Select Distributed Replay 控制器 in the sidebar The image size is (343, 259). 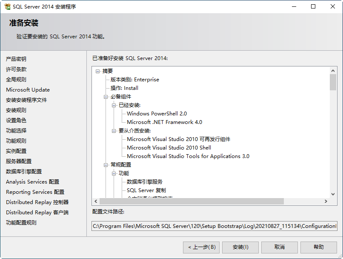click(37, 202)
